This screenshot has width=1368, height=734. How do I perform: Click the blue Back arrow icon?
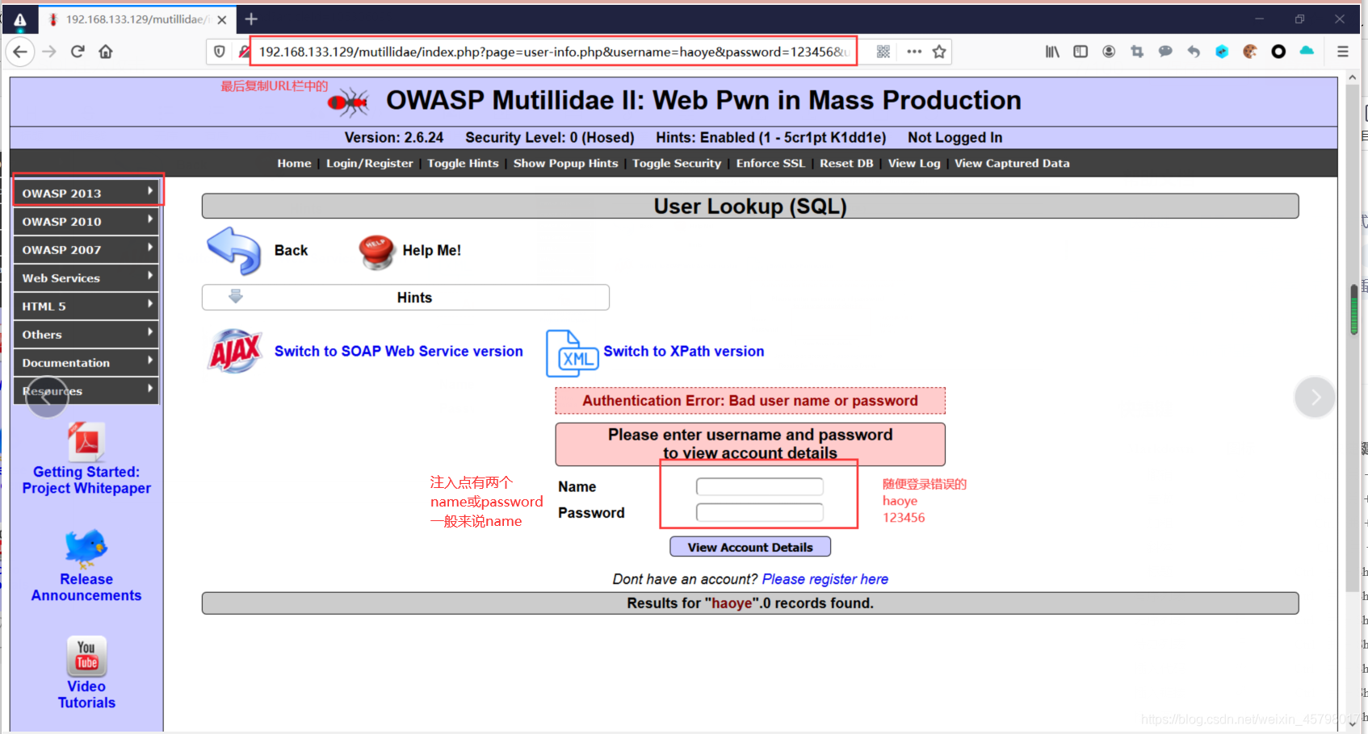234,251
